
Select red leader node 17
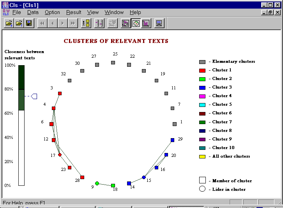click(x=60, y=155)
